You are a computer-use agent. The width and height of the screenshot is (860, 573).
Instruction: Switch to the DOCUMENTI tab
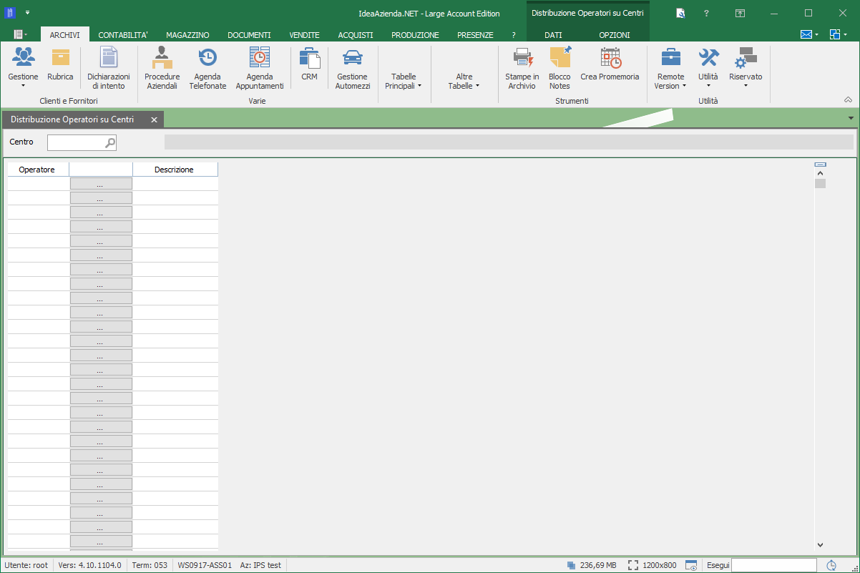249,34
